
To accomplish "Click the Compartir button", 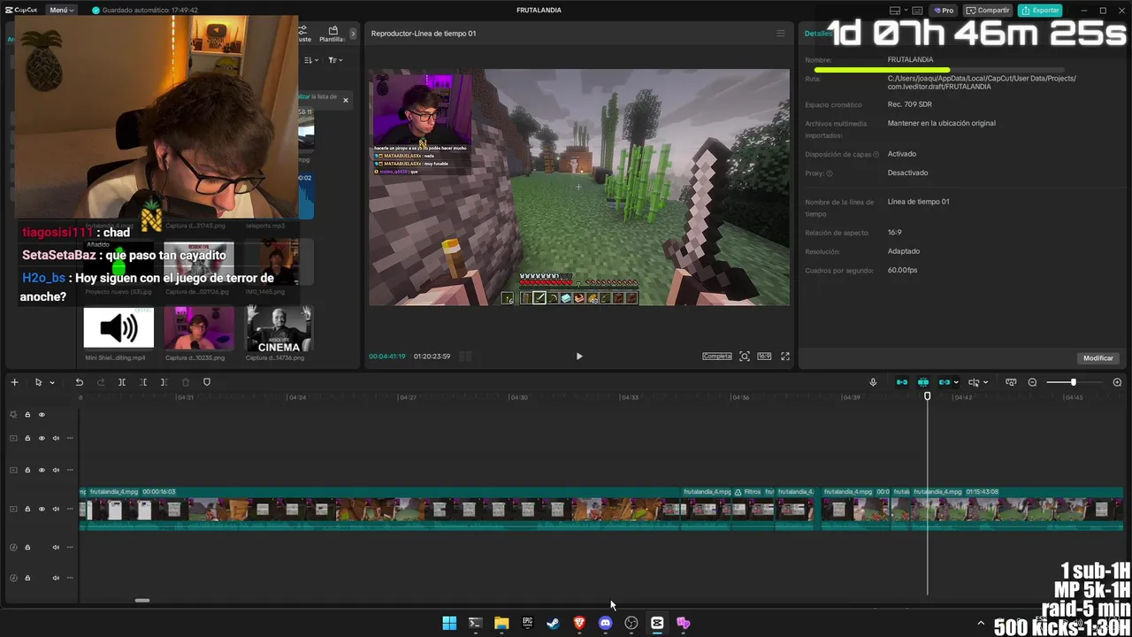I will 987,11.
